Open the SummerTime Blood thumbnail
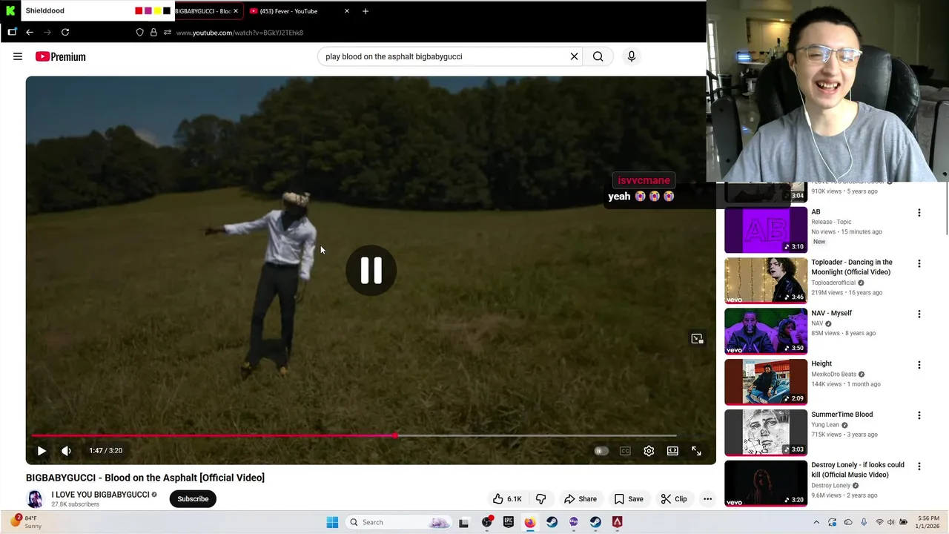 [x=766, y=433]
